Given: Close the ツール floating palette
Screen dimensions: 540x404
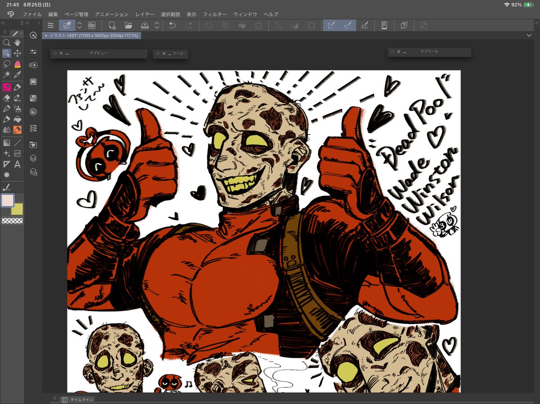Looking at the screenshot, I should 163,54.
